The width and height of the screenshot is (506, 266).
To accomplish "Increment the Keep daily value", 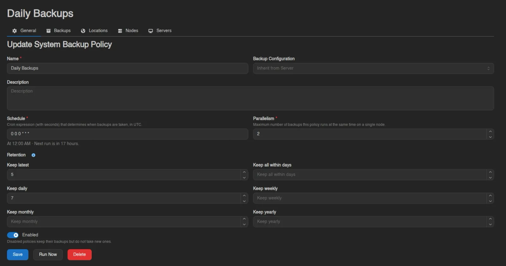I will (244, 196).
